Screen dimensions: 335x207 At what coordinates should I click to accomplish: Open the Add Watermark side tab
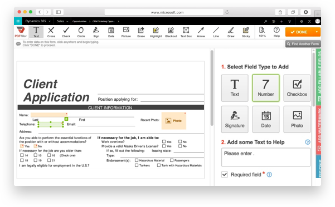pyautogui.click(x=318, y=130)
